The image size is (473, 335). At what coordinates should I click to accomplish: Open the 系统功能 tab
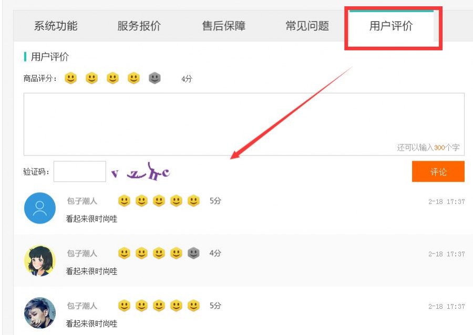56,26
